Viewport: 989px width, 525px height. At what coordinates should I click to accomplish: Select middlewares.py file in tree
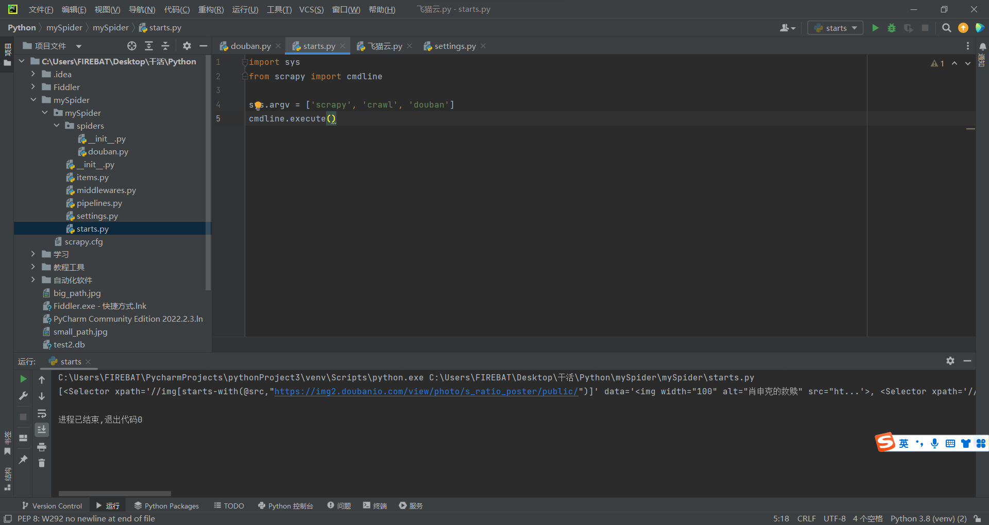pos(106,190)
